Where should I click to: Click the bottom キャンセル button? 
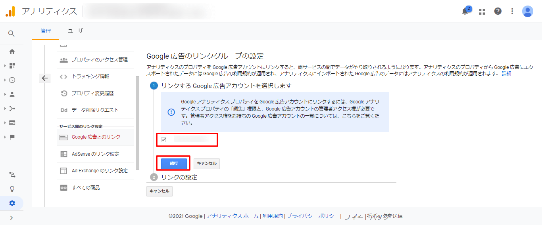click(x=160, y=191)
